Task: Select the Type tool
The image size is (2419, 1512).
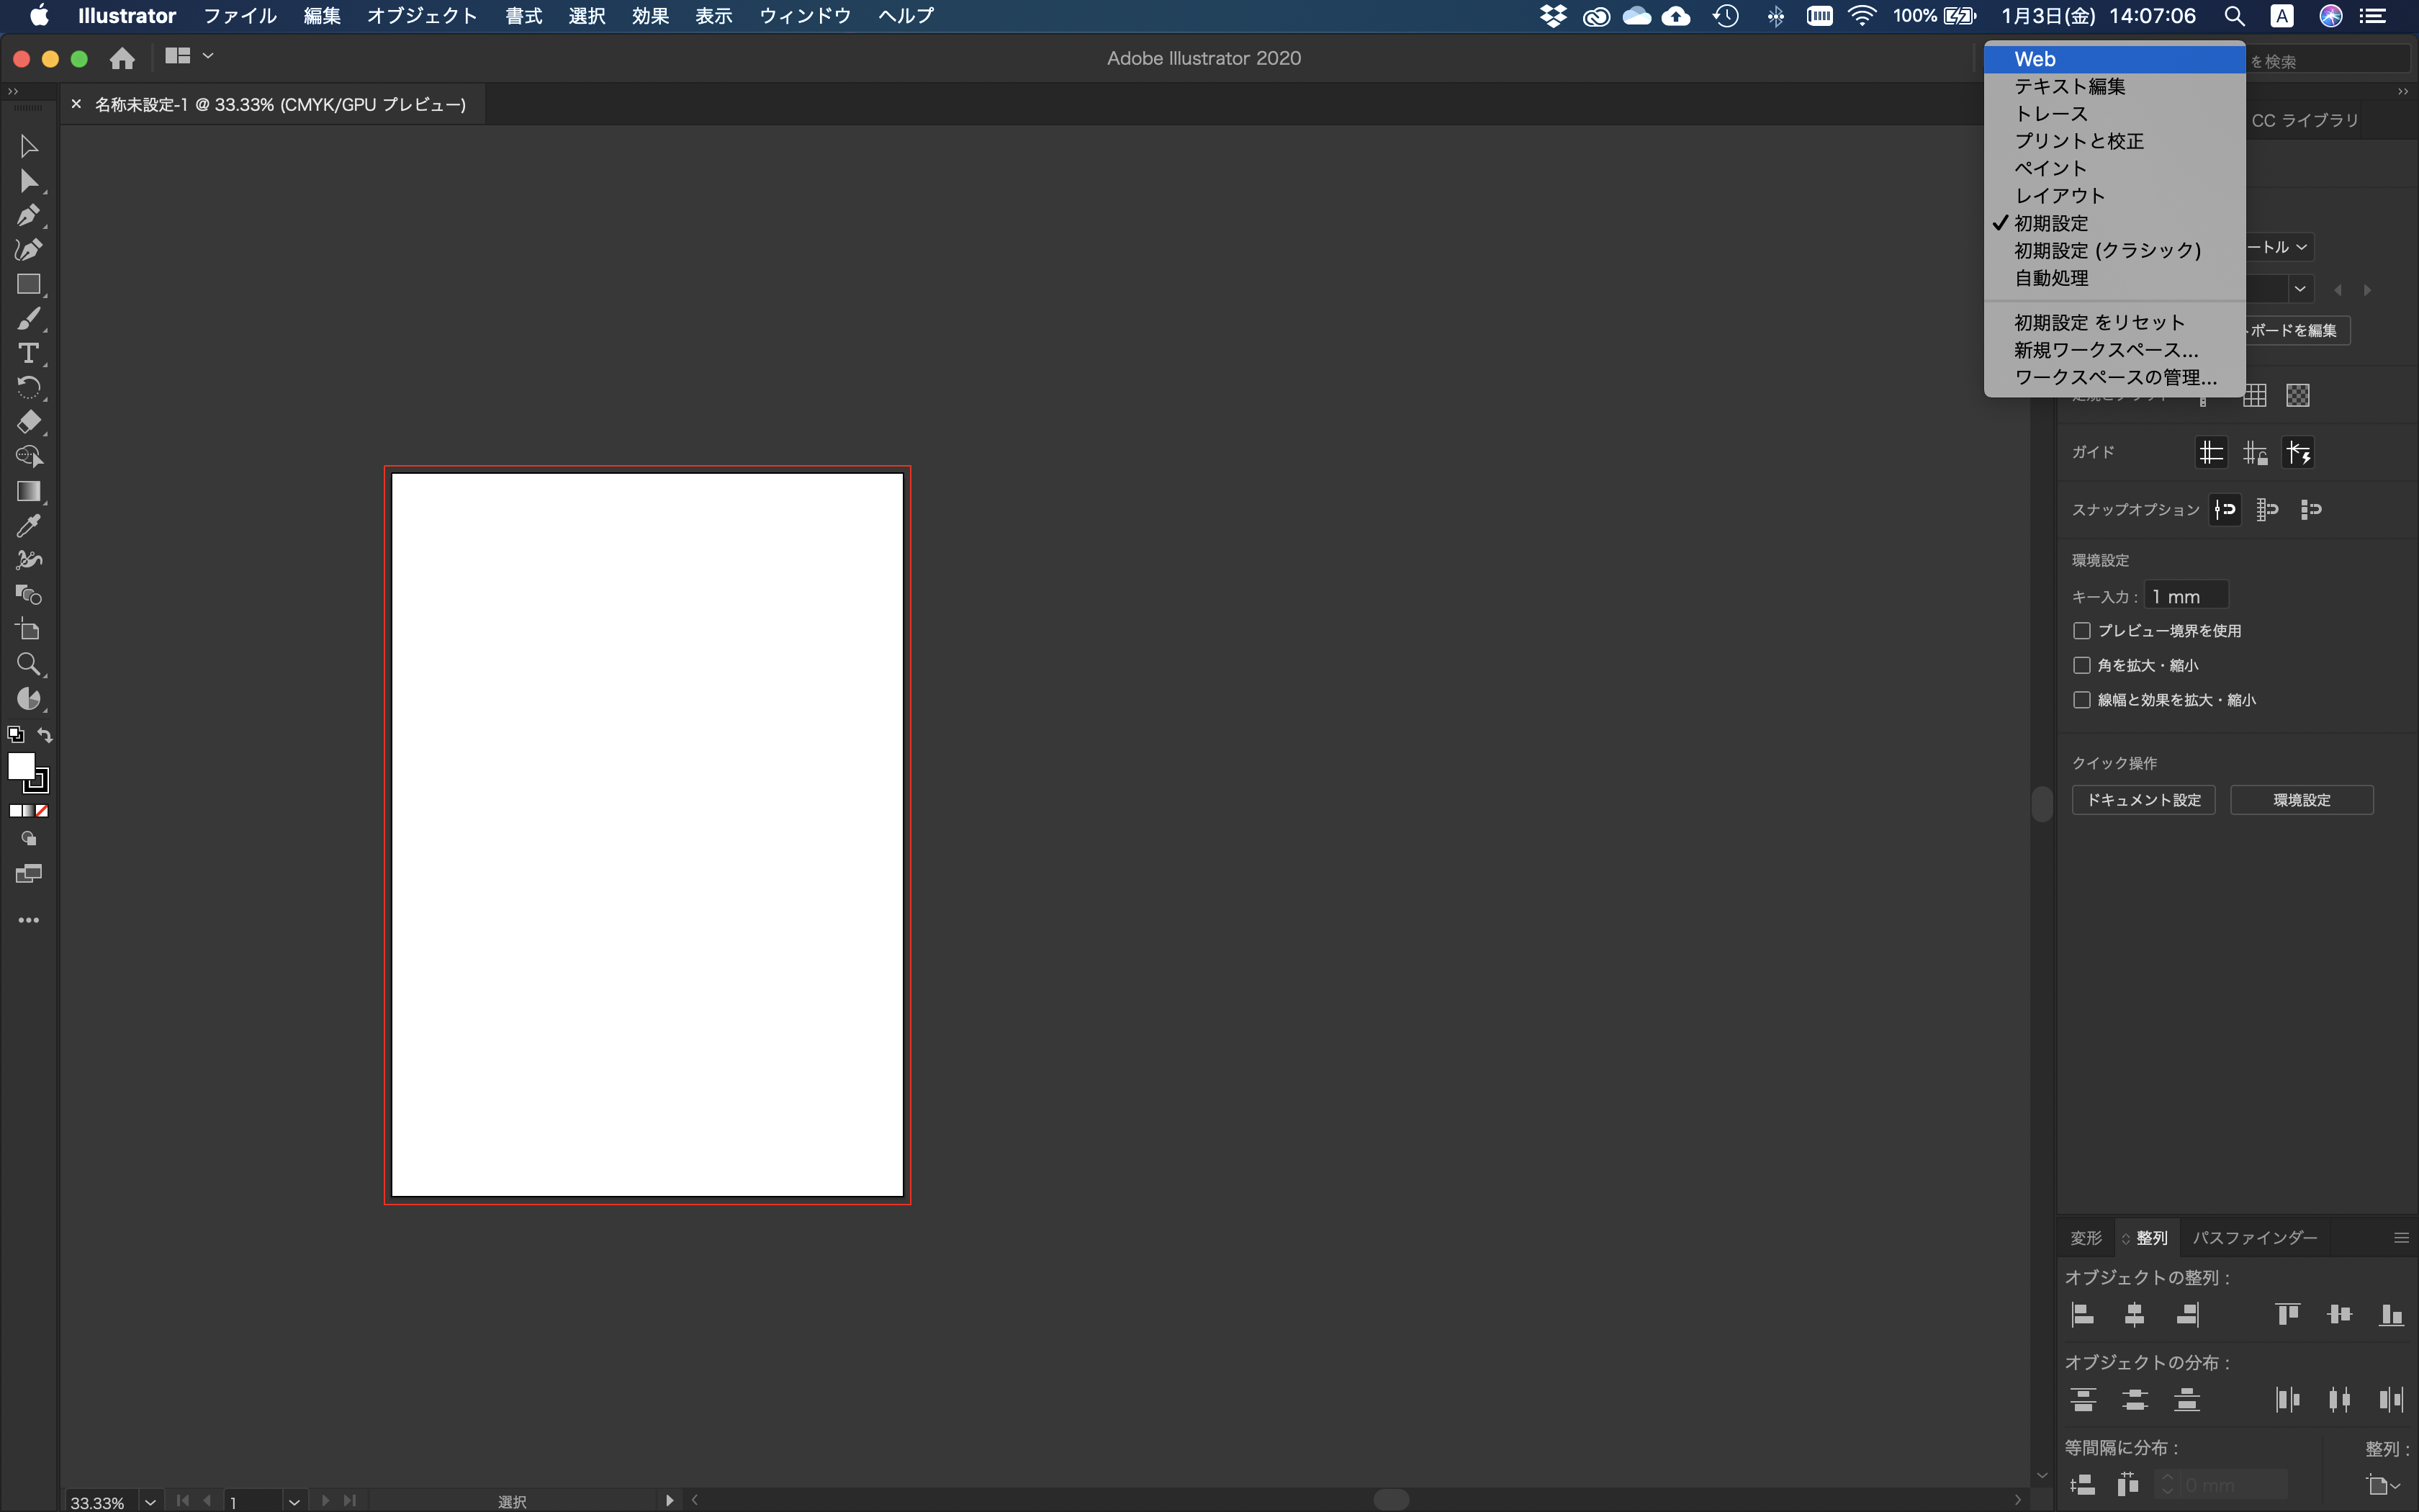Action: point(29,353)
